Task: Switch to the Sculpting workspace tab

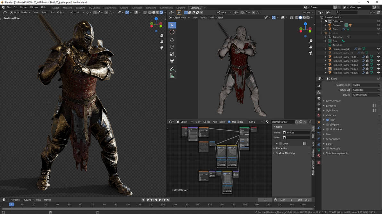Action: [80, 8]
